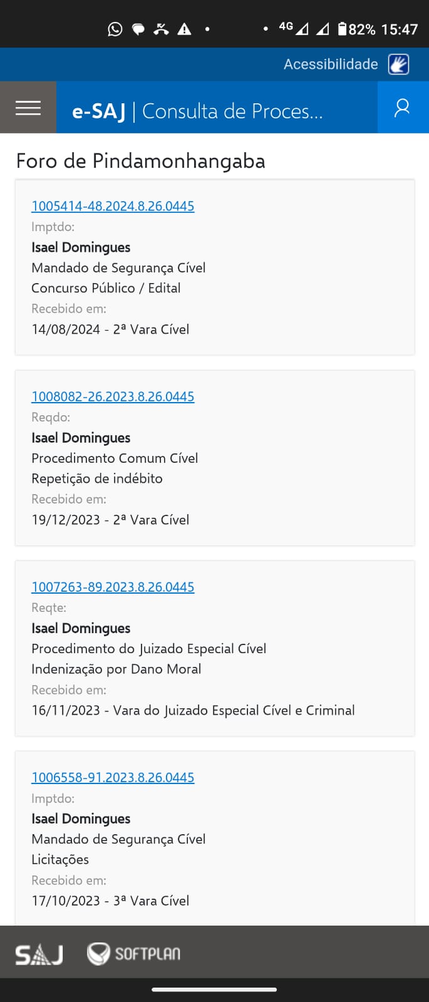Tap the e-SAJ logo in header
Screen dimensions: 429x1002
(99, 111)
